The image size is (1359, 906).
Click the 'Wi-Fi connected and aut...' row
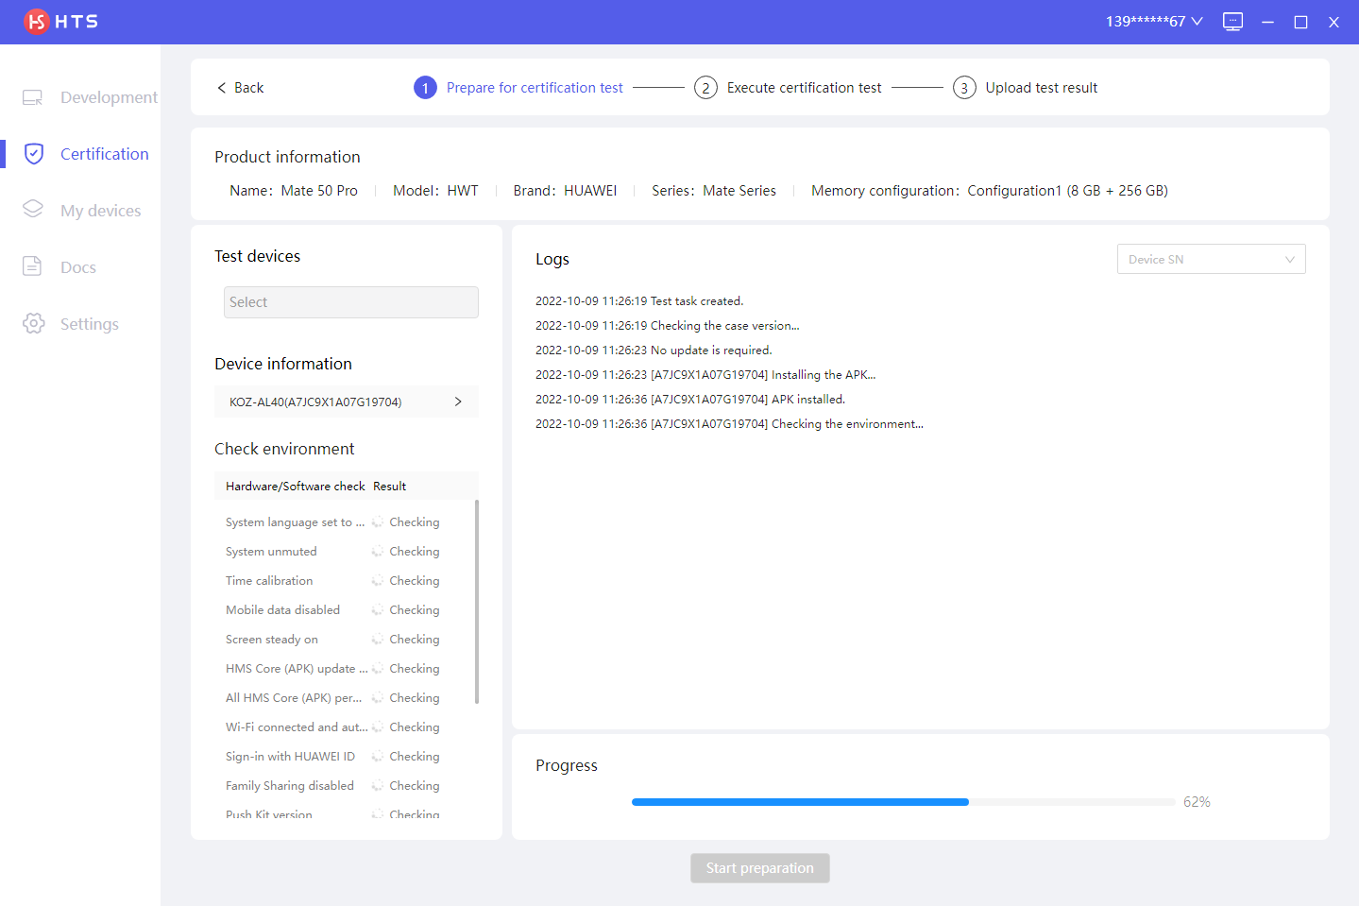(346, 727)
